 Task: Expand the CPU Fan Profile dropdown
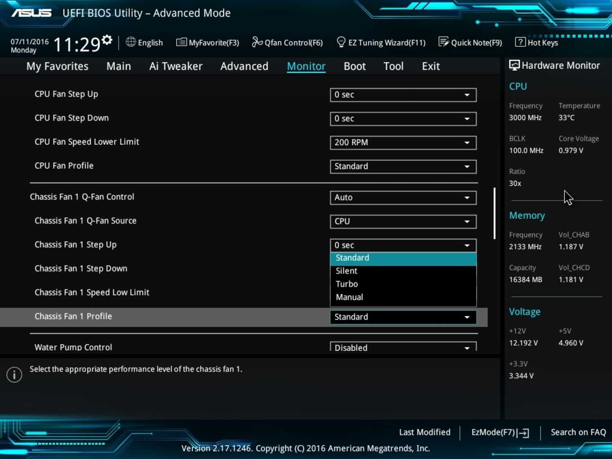click(403, 166)
